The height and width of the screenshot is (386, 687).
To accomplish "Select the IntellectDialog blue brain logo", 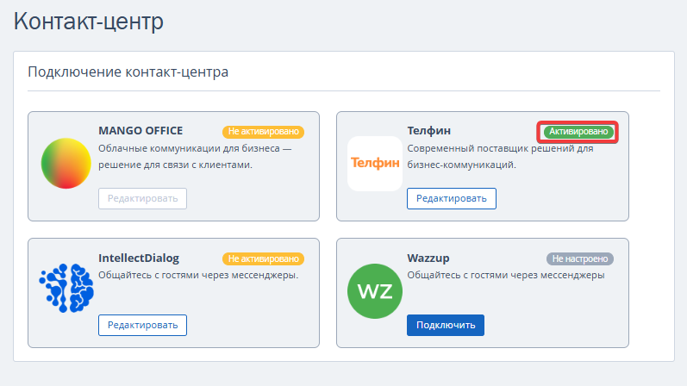I will [66, 289].
